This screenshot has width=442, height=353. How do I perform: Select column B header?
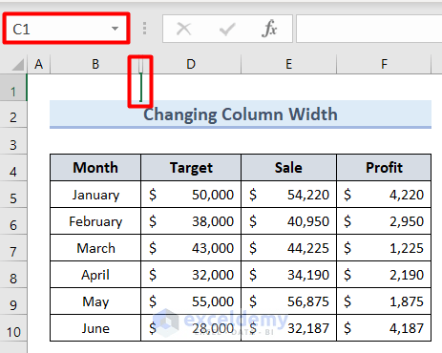(x=95, y=64)
